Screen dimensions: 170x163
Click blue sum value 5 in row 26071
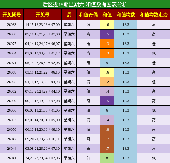[107, 63]
